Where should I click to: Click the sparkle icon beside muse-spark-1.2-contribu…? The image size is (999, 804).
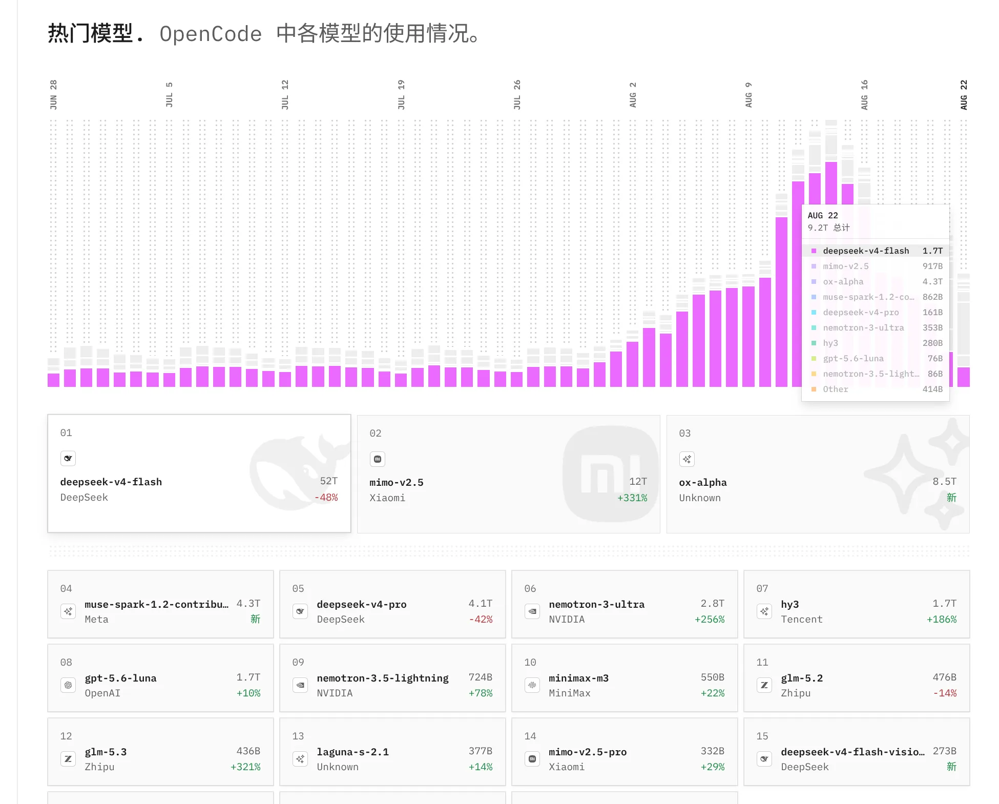(x=68, y=611)
